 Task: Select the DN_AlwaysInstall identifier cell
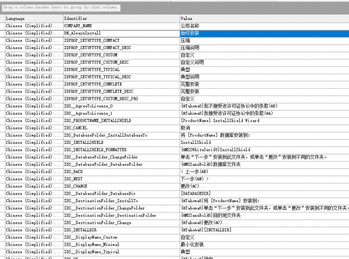[121, 33]
